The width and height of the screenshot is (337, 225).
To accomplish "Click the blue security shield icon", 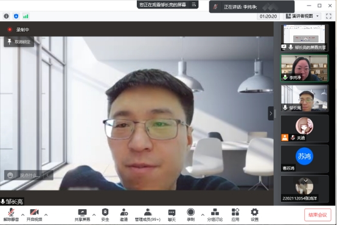I will pyautogui.click(x=16, y=16).
